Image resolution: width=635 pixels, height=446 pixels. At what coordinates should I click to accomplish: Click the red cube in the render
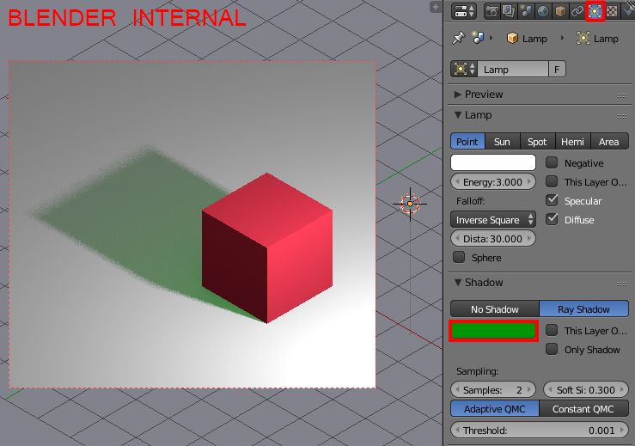coord(267,247)
